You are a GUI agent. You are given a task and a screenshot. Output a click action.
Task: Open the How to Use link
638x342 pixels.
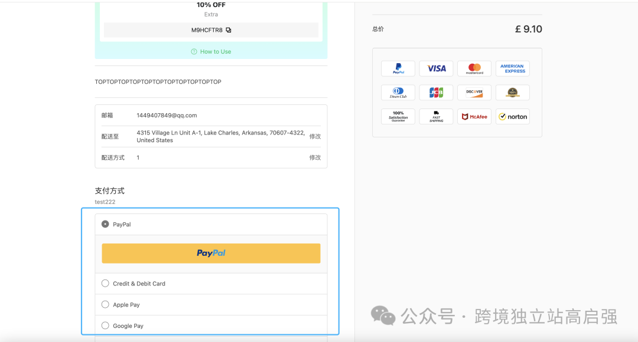coord(216,51)
